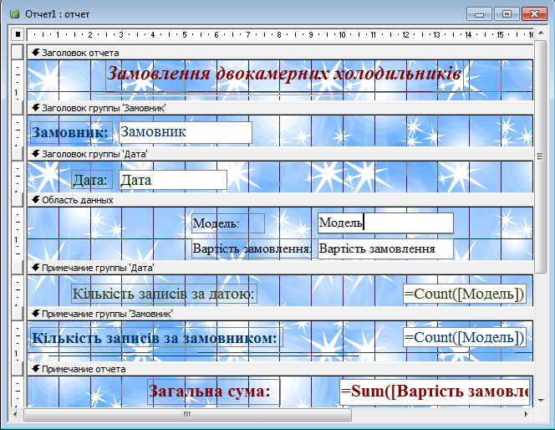
Task: Select the "Примечание группы 'Замовник'" section bar
Action: [280, 314]
